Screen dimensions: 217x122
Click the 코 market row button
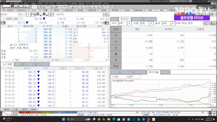pos(116,41)
